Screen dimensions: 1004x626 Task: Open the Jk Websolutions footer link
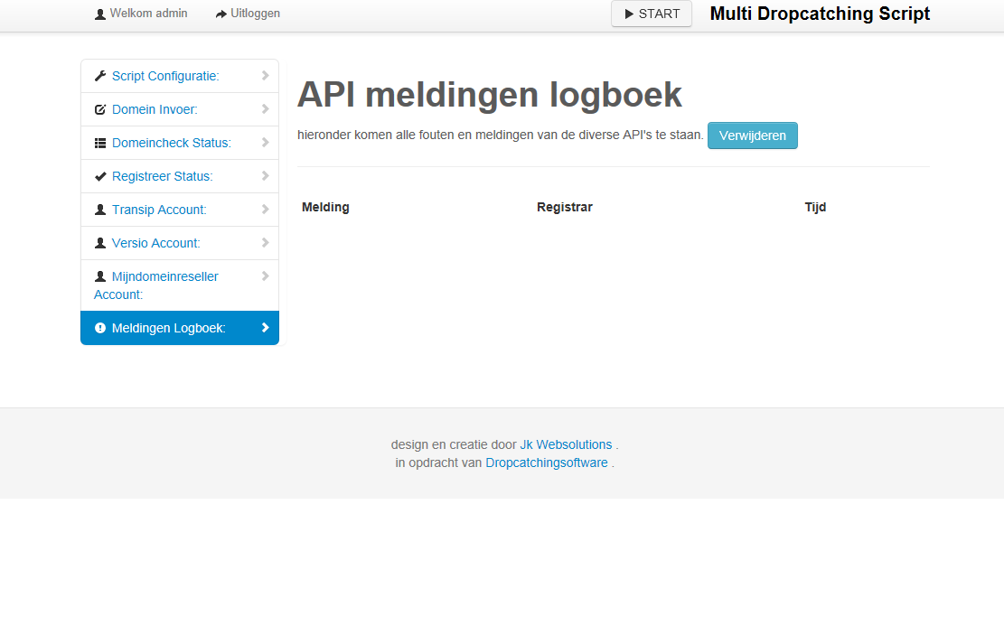(x=566, y=444)
